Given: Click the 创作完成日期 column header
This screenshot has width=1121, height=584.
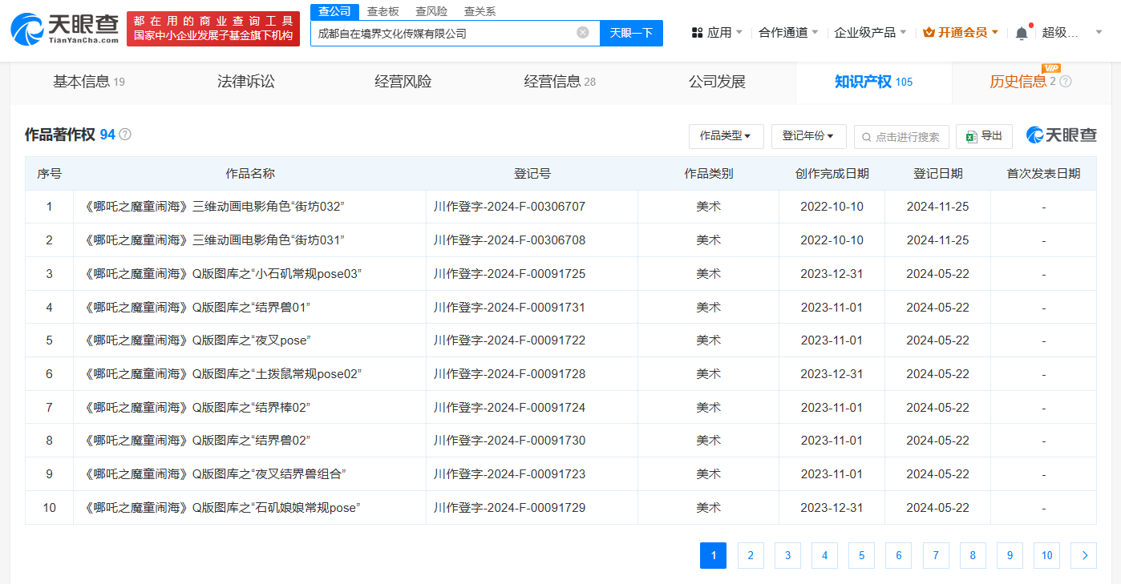Looking at the screenshot, I should [x=832, y=174].
